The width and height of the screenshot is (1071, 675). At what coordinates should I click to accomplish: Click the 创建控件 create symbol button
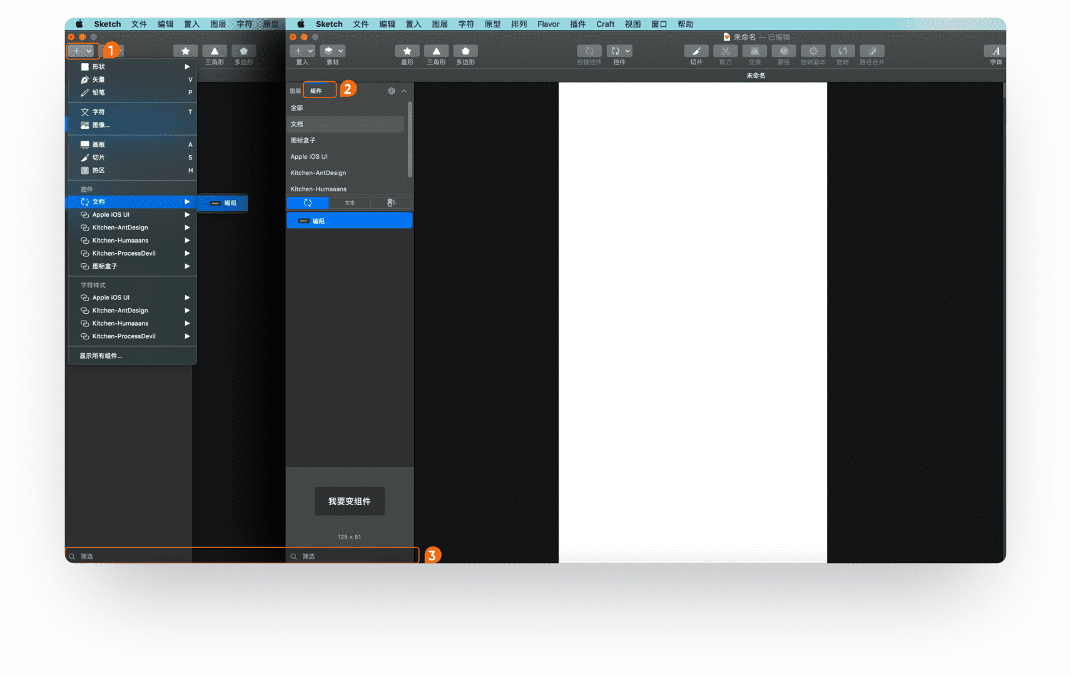click(x=589, y=51)
